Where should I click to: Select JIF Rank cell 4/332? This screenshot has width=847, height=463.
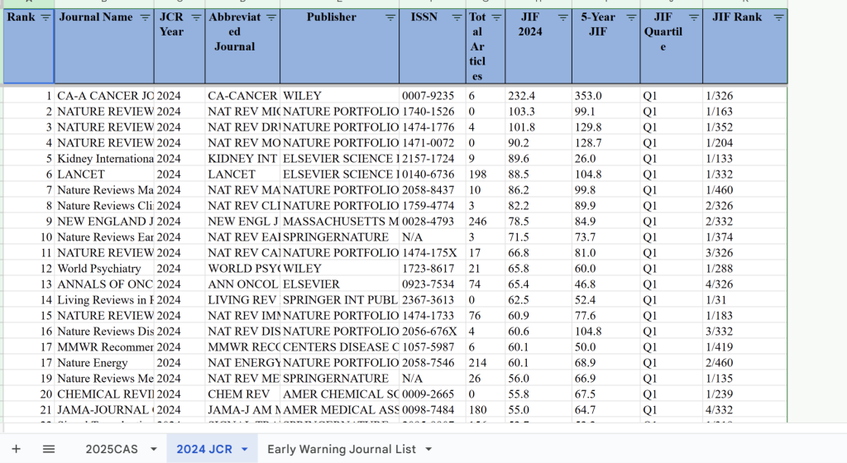point(745,410)
